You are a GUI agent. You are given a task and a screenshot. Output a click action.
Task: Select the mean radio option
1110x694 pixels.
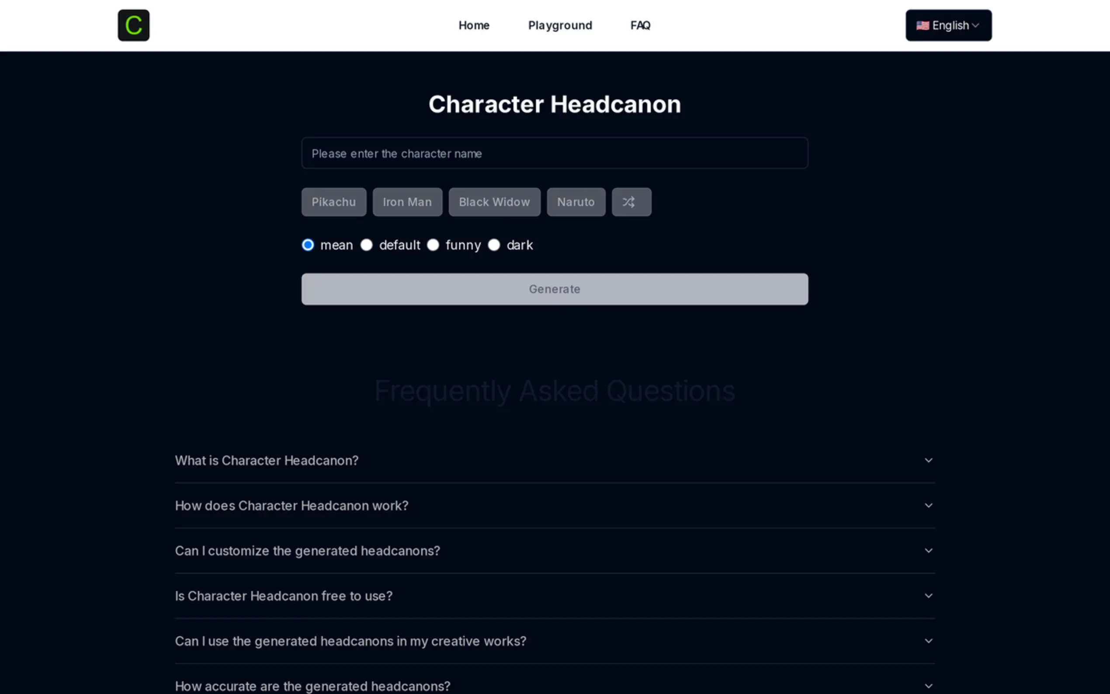pyautogui.click(x=308, y=245)
